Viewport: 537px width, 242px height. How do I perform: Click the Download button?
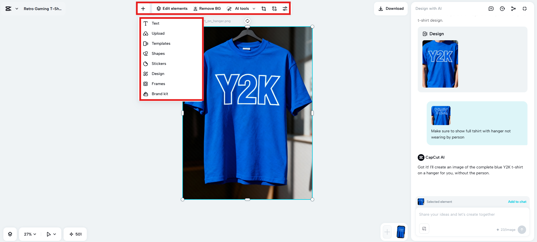tap(391, 9)
